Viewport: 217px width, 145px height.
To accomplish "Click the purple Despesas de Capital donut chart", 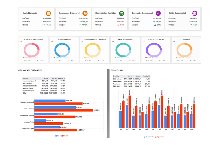I will point(154,50).
